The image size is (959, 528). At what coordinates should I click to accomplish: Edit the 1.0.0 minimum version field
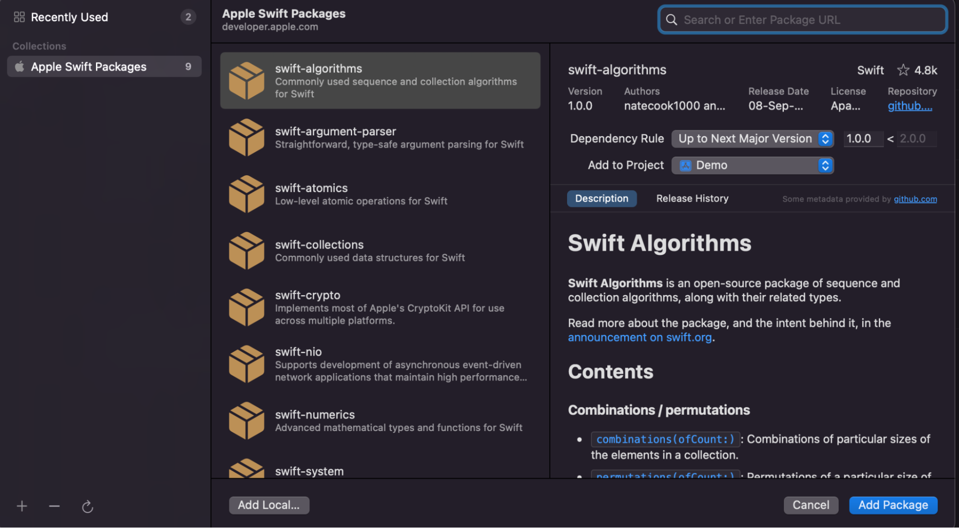tap(862, 139)
